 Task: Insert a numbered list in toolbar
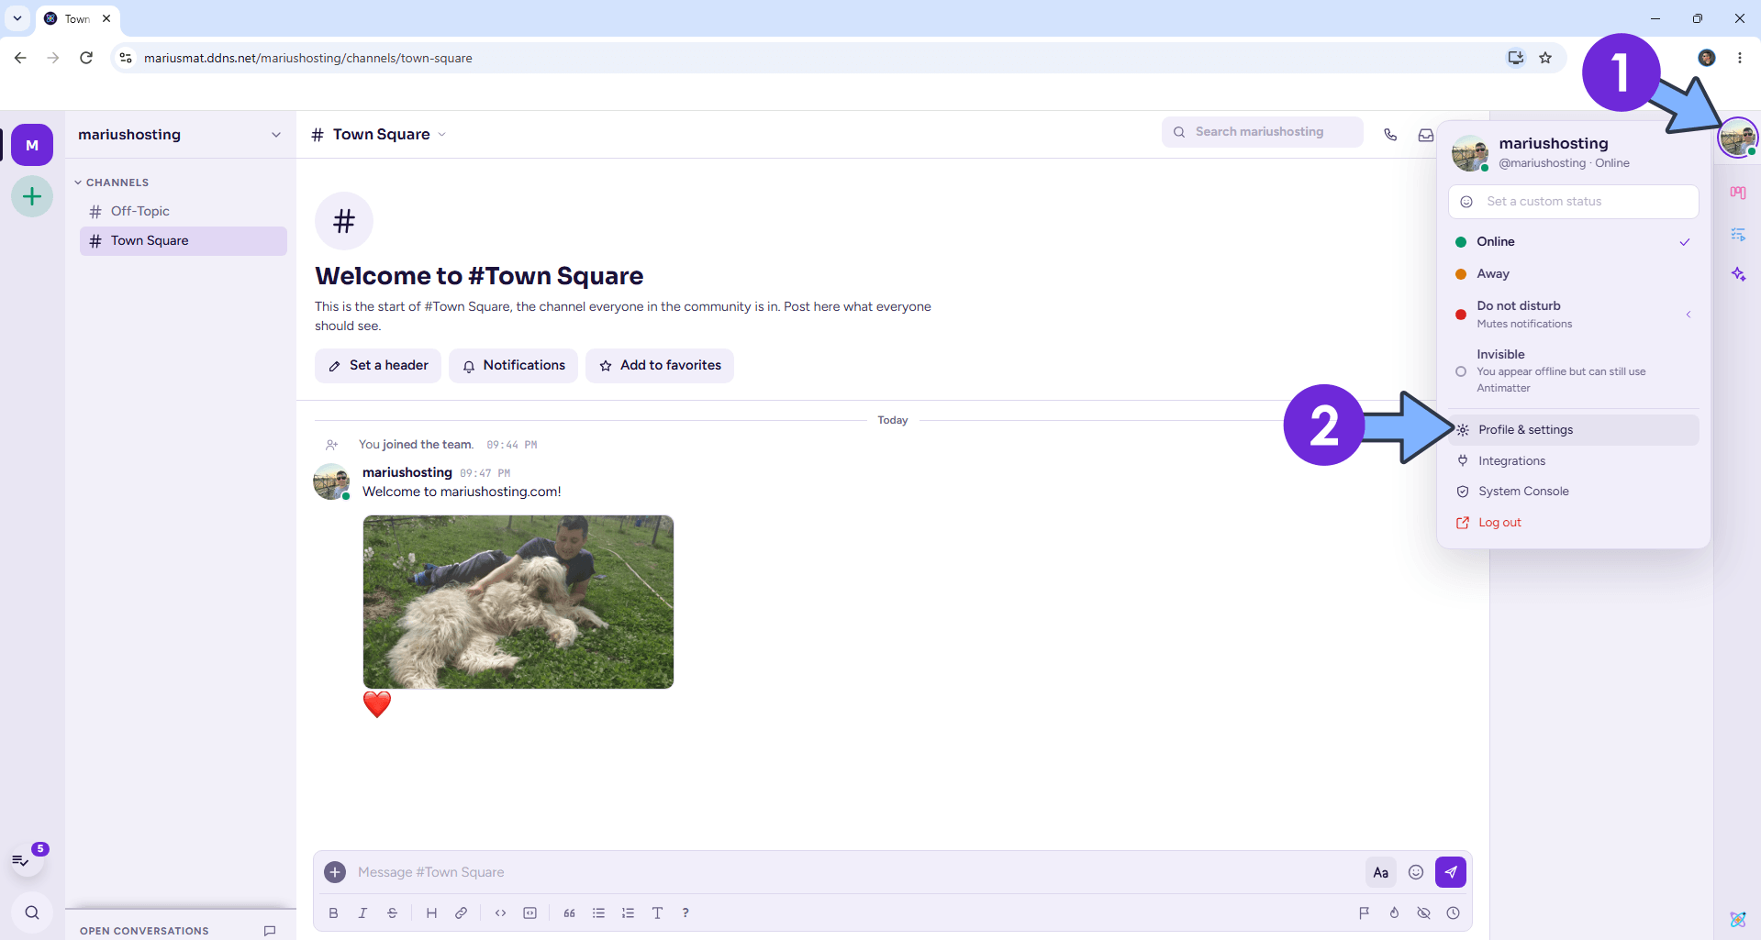click(x=628, y=912)
